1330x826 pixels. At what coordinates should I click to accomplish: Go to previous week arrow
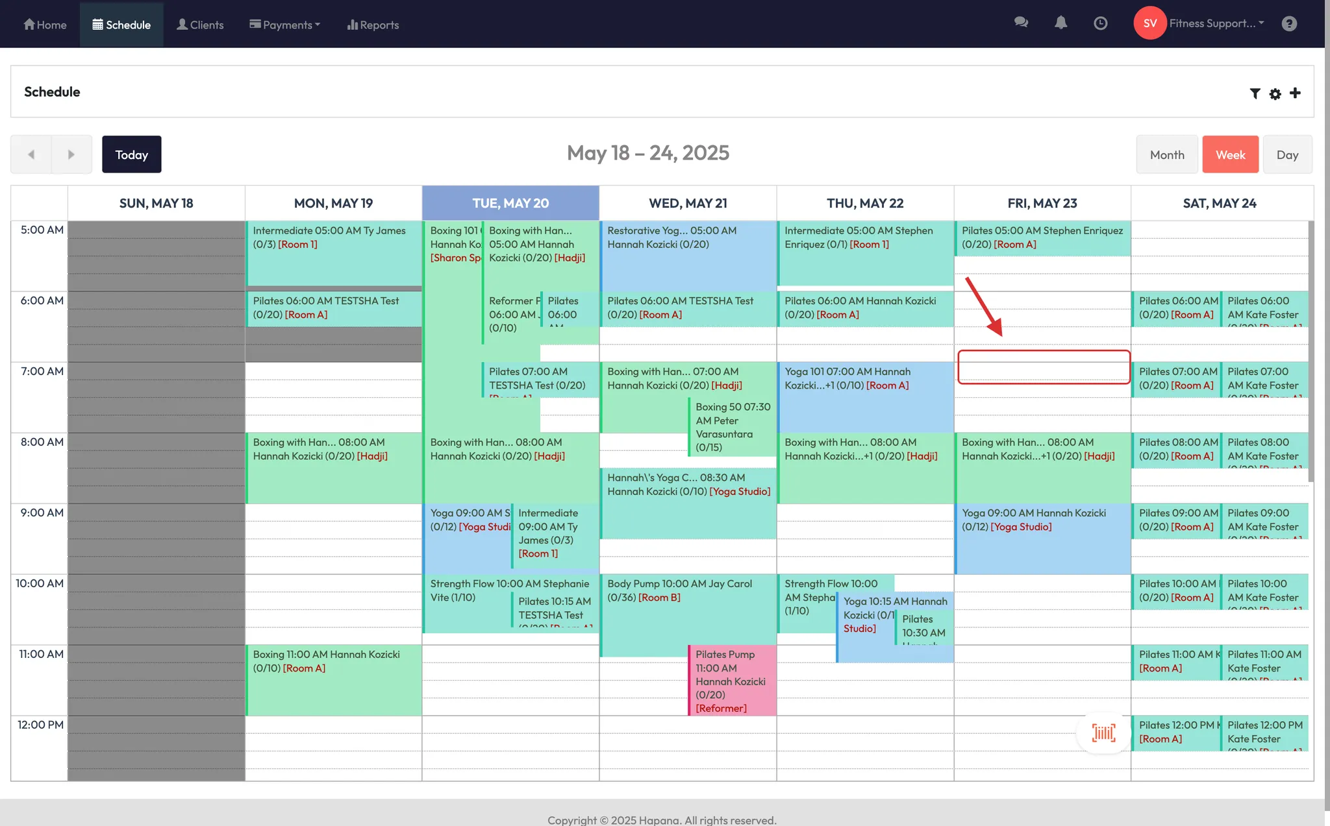point(31,154)
